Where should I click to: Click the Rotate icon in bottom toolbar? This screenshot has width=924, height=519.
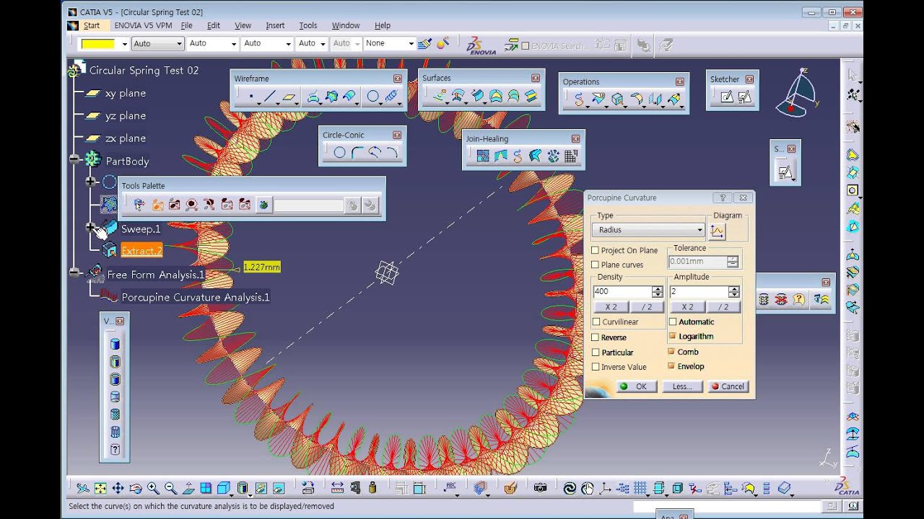(135, 488)
